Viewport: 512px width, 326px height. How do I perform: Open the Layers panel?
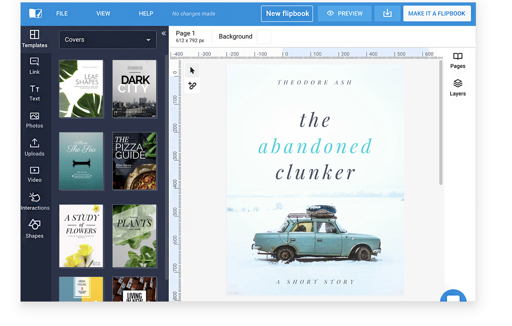(x=458, y=88)
